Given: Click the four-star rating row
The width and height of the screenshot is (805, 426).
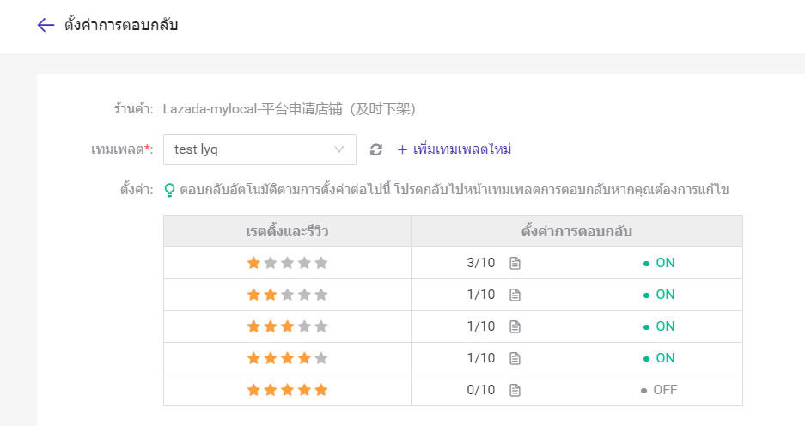Looking at the screenshot, I should click(287, 358).
